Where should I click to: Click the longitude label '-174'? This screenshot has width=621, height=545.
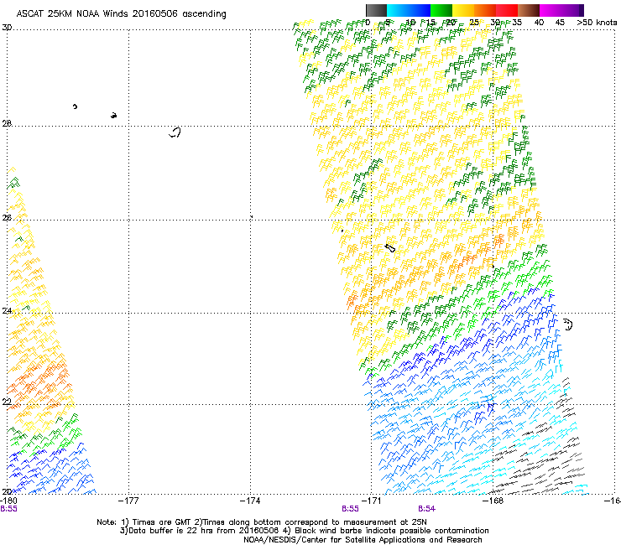pos(250,501)
